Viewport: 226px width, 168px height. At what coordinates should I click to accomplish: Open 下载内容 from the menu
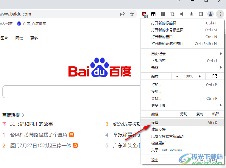click(x=182, y=61)
